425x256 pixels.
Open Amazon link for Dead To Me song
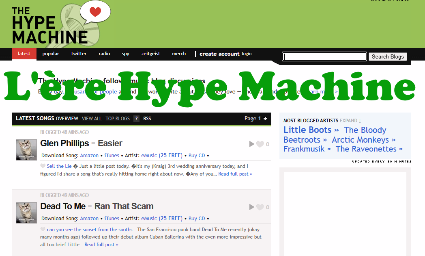[x=89, y=219]
